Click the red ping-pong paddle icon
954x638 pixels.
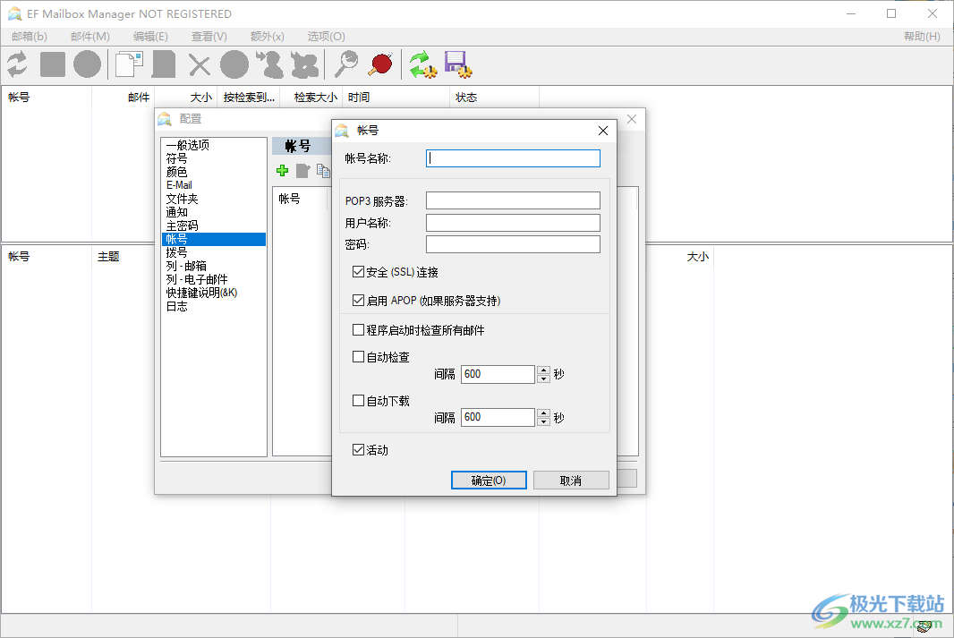pos(381,64)
